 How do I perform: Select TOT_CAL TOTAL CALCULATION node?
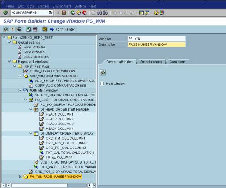(70, 152)
